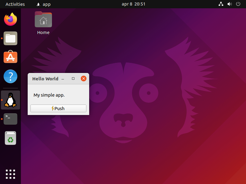The width and height of the screenshot is (246, 184).
Task: Click the Hello World title text
Action: (45, 79)
